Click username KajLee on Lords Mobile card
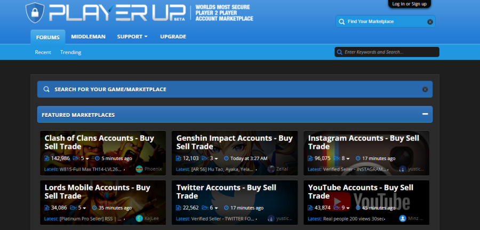The image size is (480, 230). pos(151,219)
